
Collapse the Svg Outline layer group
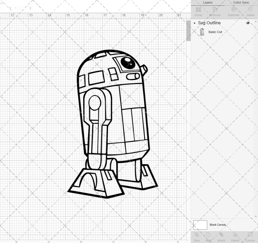[194, 23]
